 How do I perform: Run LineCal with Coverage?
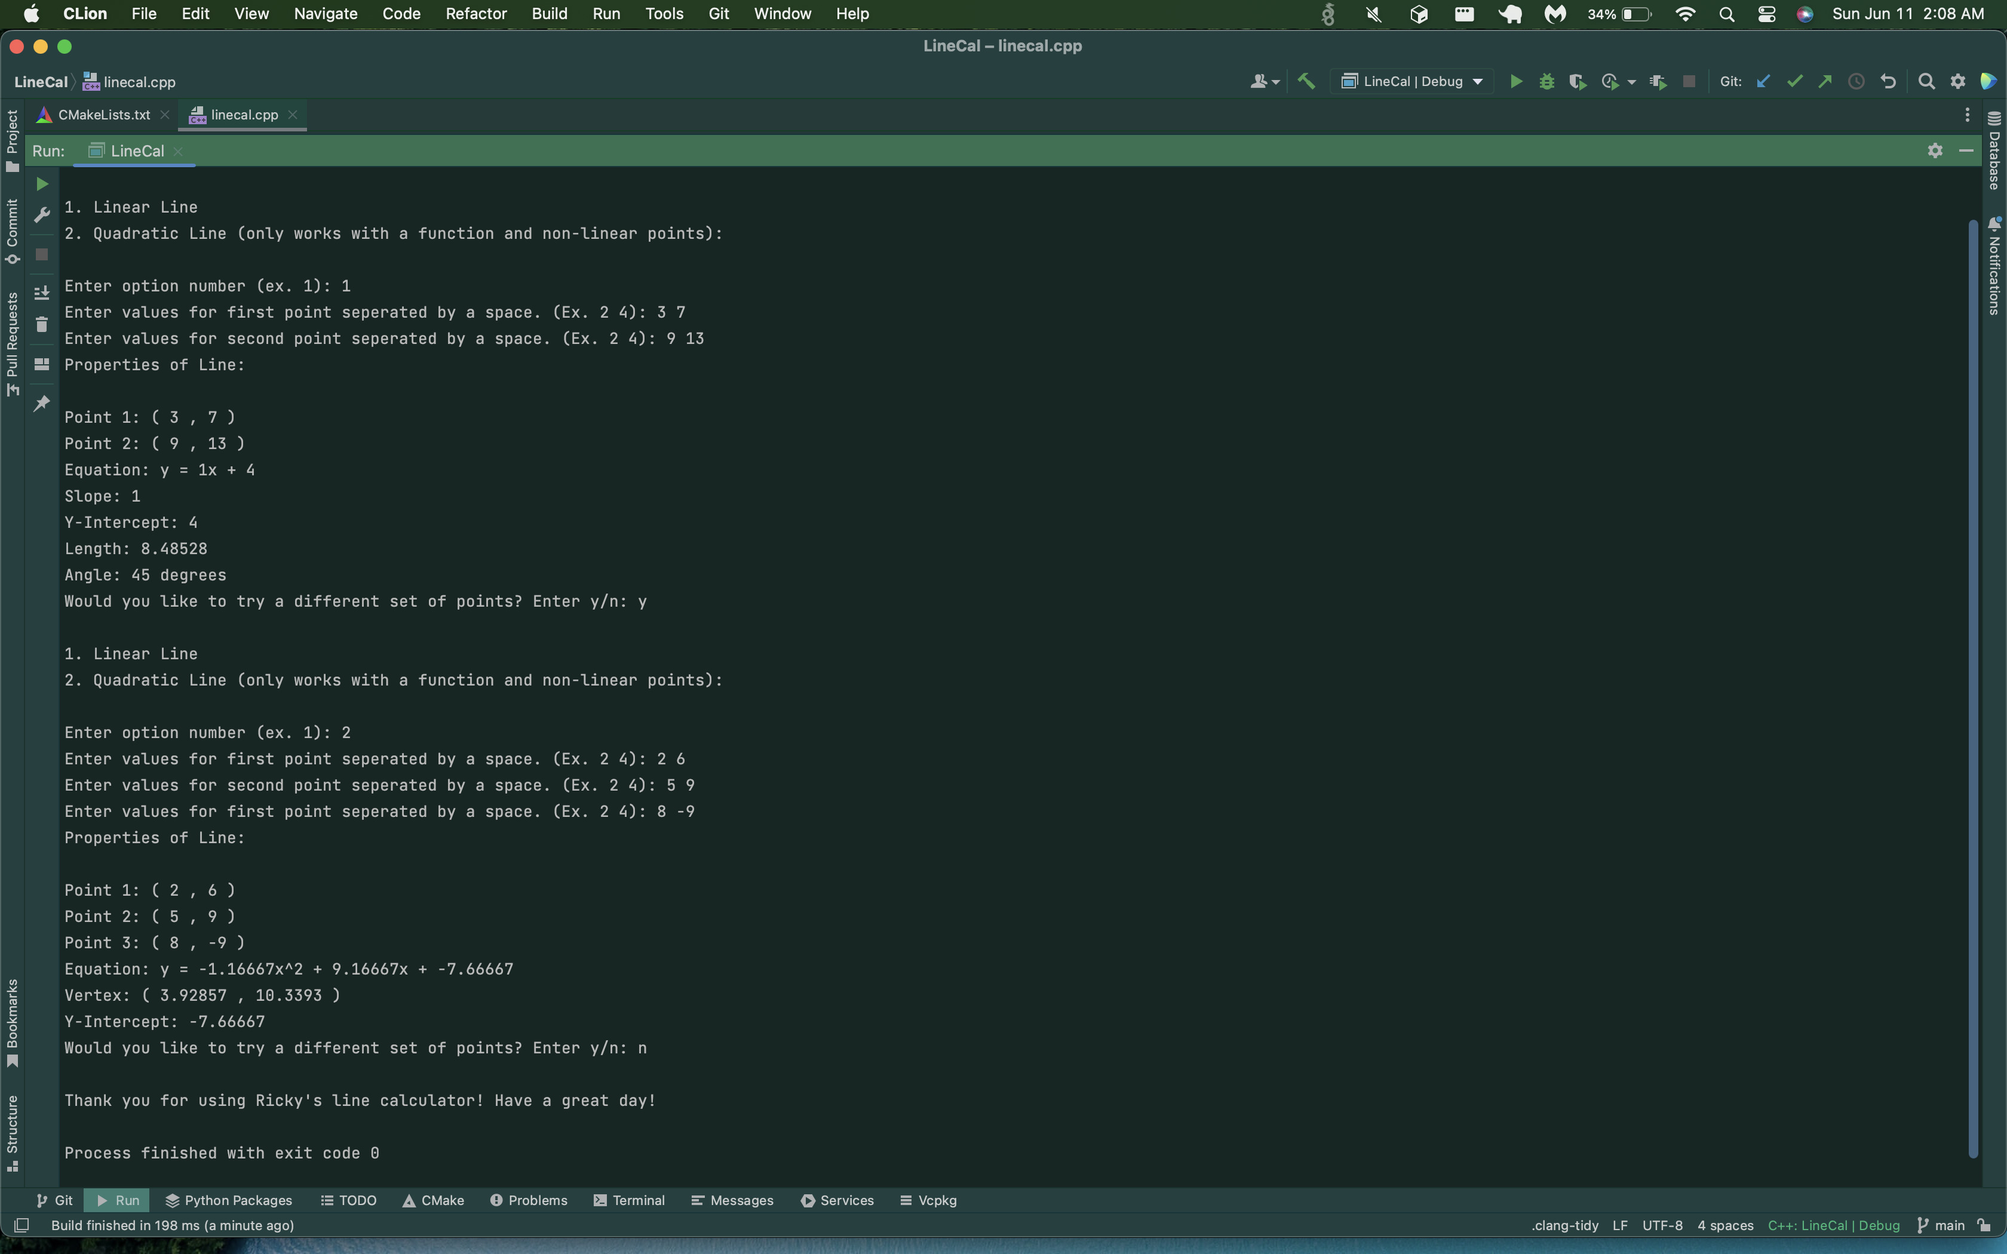coord(1578,81)
